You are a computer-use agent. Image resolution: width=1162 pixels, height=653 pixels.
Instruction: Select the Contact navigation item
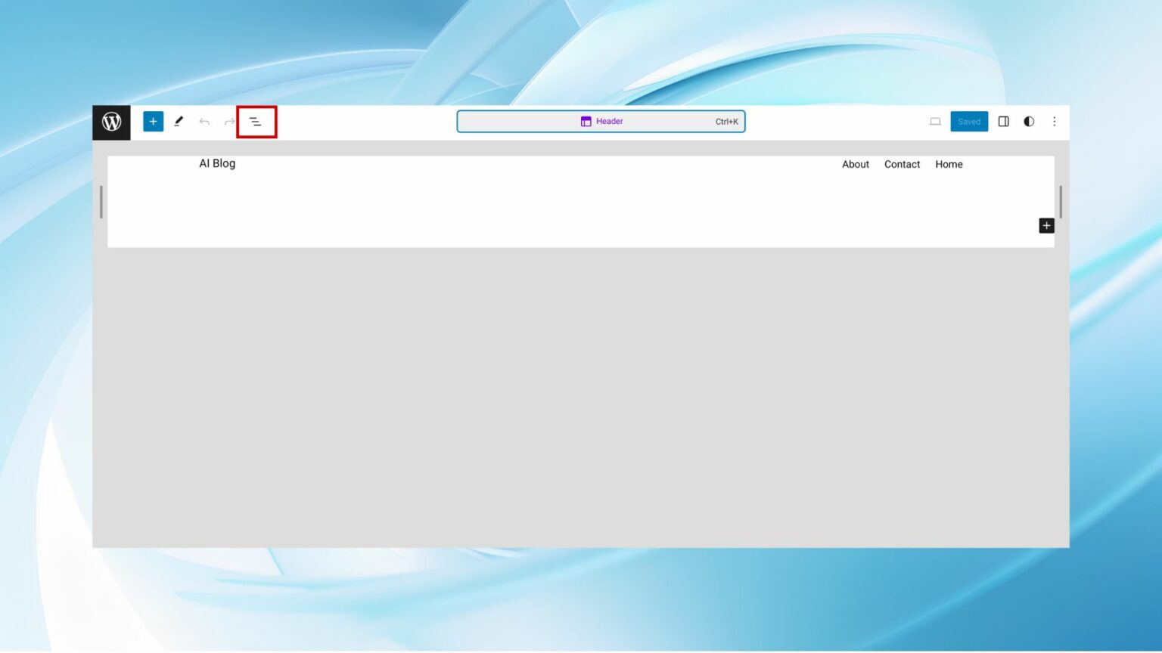[x=902, y=164]
